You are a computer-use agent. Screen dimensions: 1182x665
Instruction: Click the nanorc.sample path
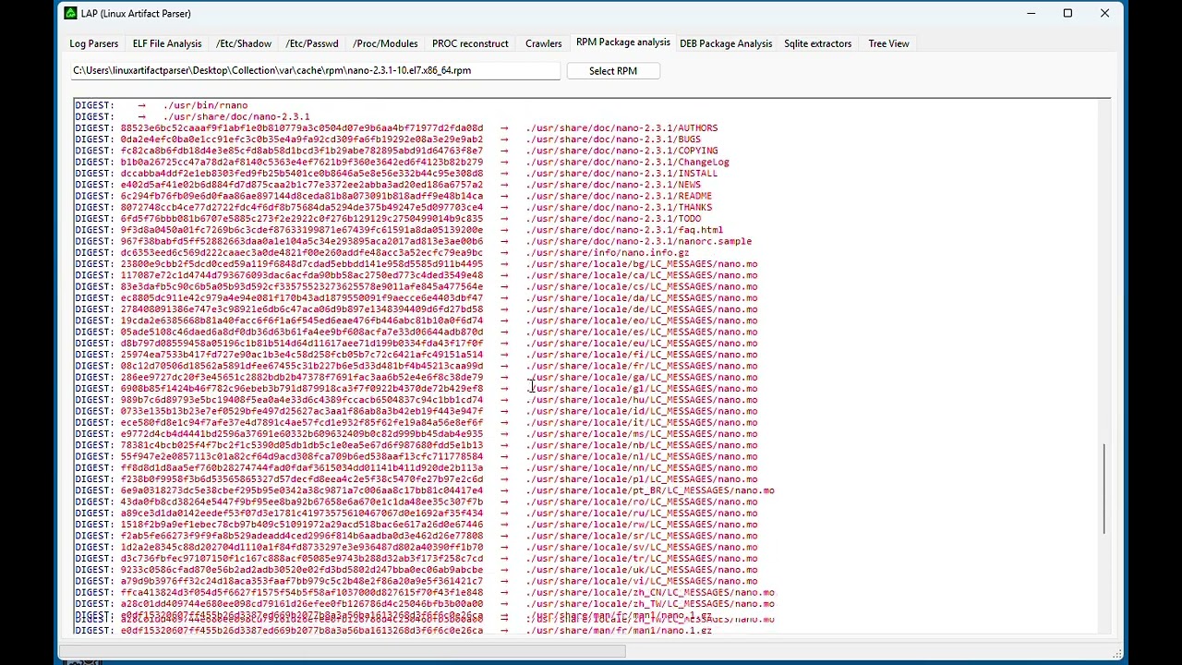(638, 241)
